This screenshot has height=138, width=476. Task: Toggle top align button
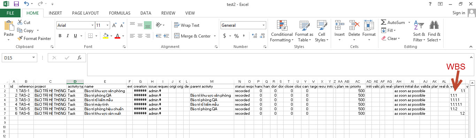tap(132, 25)
